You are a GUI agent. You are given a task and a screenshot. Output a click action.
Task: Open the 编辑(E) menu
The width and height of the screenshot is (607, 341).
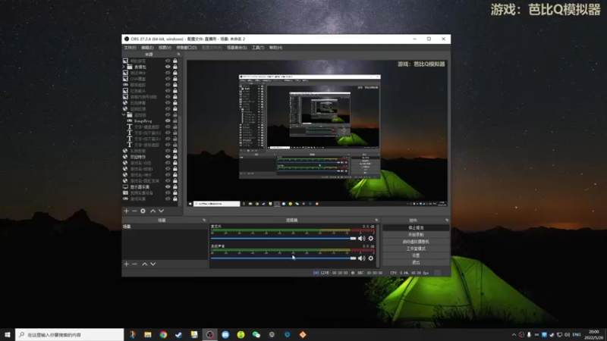click(x=147, y=48)
